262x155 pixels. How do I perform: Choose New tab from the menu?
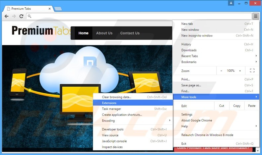[x=216, y=24]
